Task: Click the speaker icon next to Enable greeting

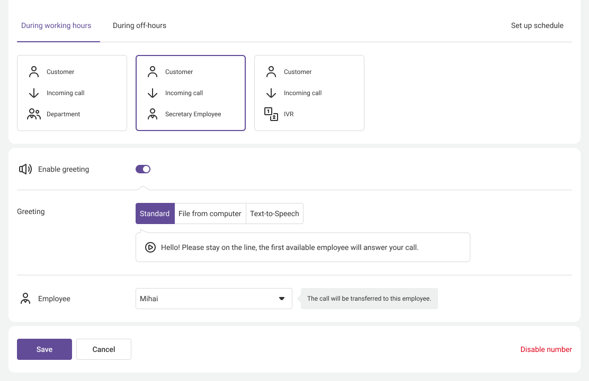Action: tap(25, 169)
